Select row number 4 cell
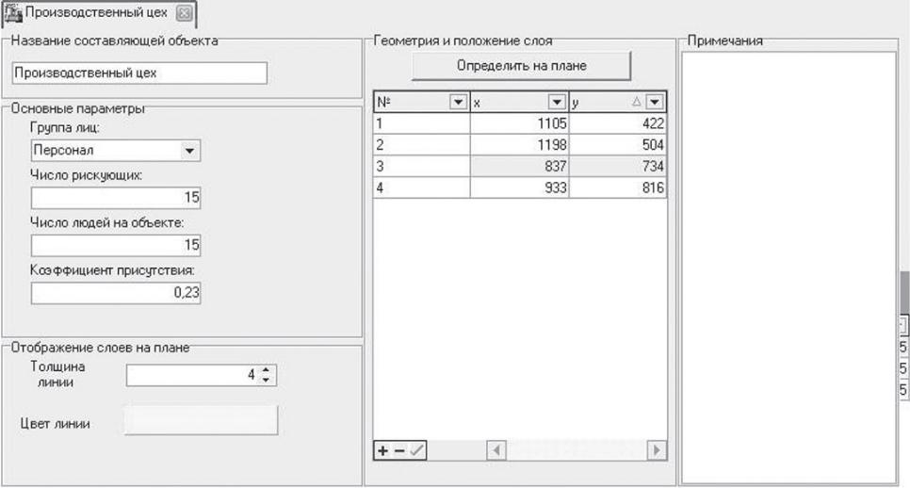 [x=421, y=188]
